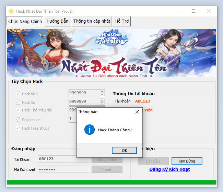Confirm the dialog by clicking OK
The image size is (223, 192).
124,151
